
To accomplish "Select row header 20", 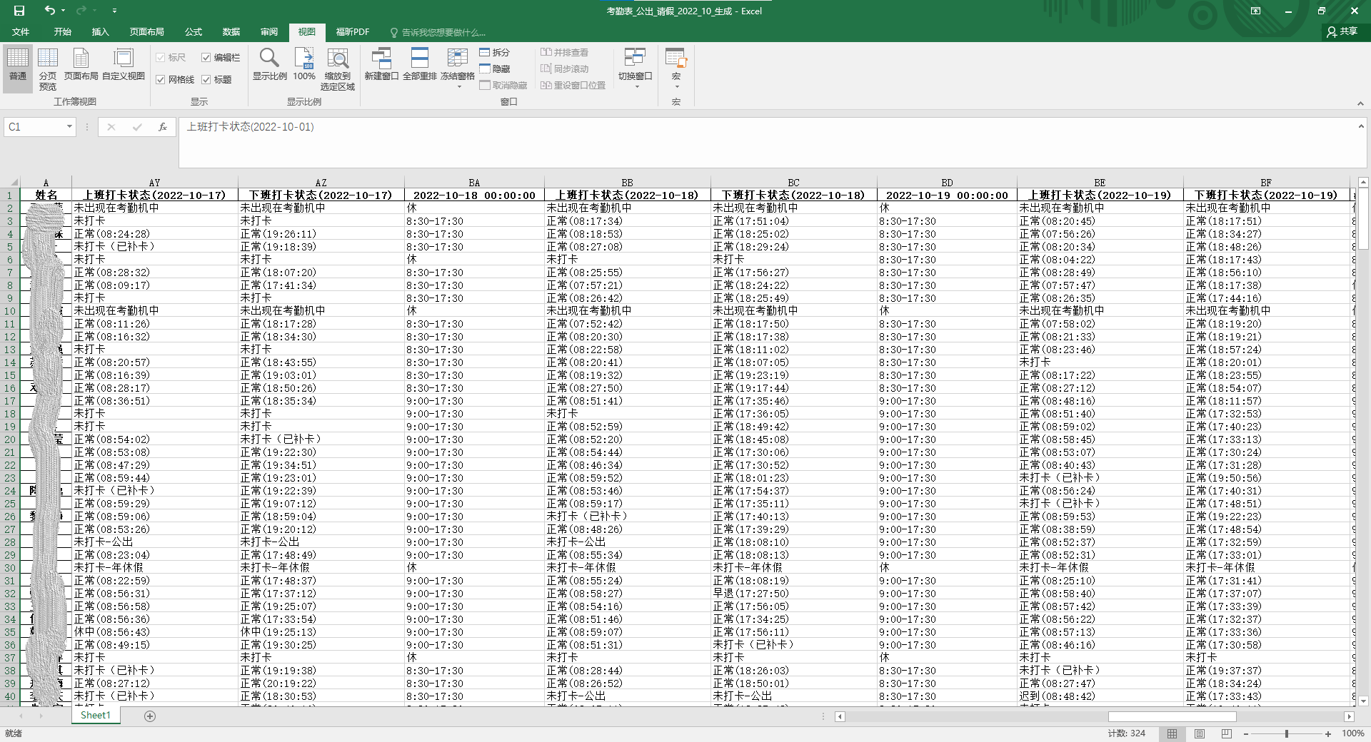I will point(10,439).
